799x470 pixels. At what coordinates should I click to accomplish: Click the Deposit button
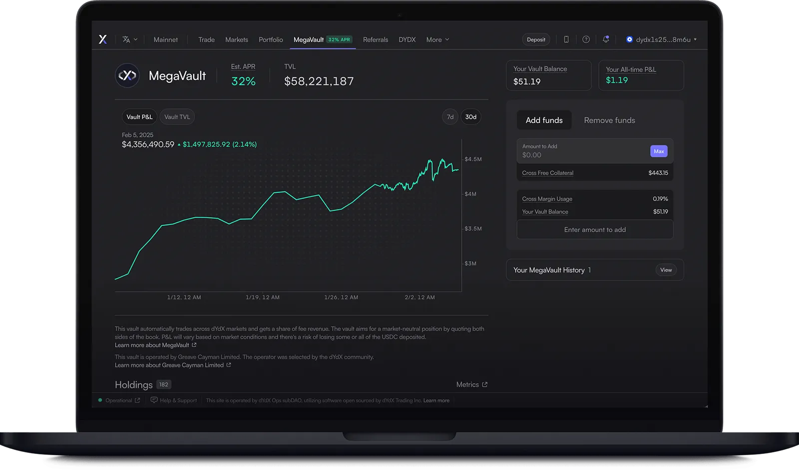click(535, 39)
